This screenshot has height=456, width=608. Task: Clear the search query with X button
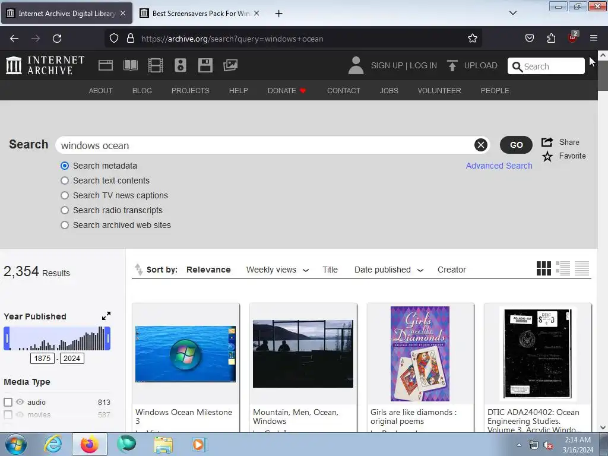[481, 145]
